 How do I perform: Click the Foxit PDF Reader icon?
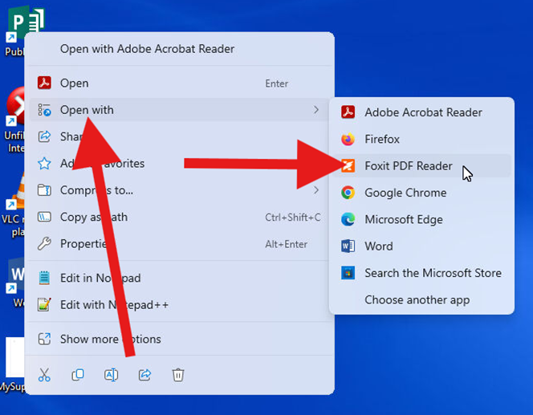click(x=348, y=166)
